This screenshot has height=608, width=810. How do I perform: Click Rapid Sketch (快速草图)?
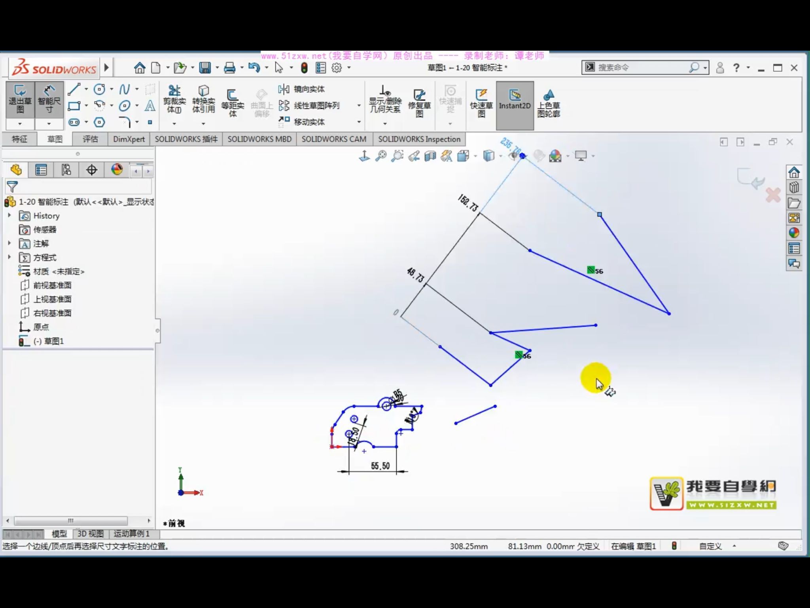481,103
